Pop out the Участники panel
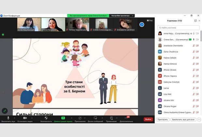The width and height of the screenshot is (202, 137). coord(195,21)
